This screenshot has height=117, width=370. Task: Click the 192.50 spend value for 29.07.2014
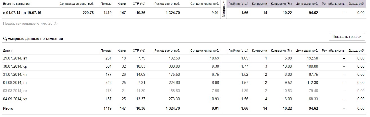coord(174,58)
